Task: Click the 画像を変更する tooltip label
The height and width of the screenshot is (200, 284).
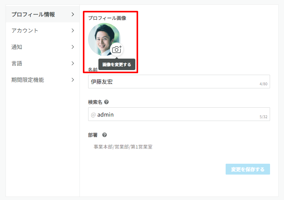Action: (117, 65)
